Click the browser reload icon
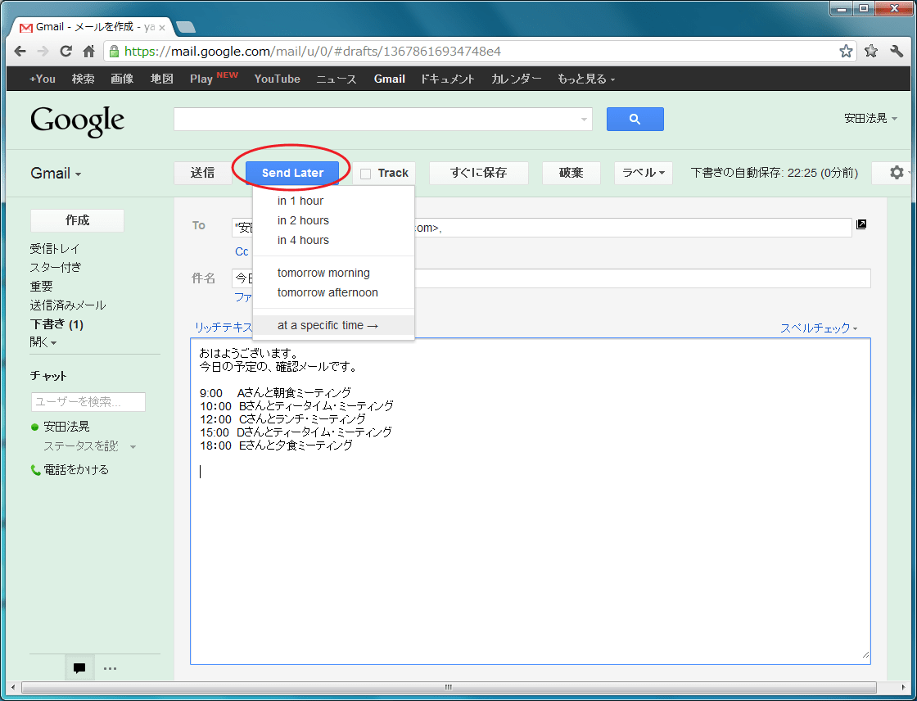The image size is (917, 701). pyautogui.click(x=66, y=52)
